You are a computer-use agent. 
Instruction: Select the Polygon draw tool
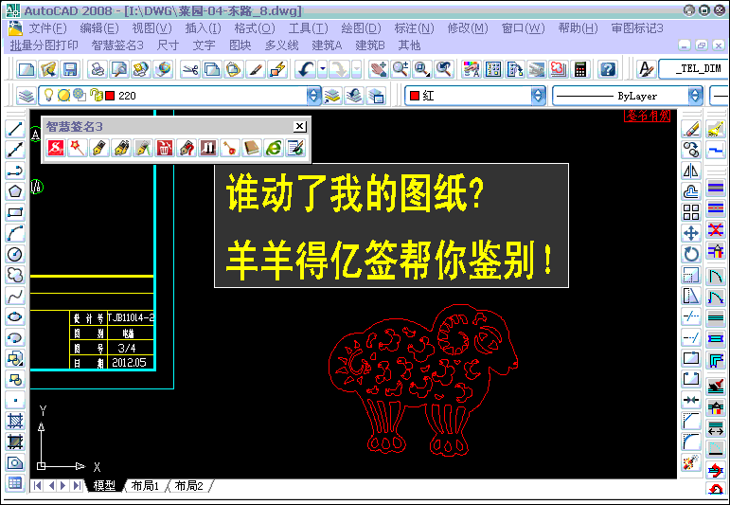14,191
